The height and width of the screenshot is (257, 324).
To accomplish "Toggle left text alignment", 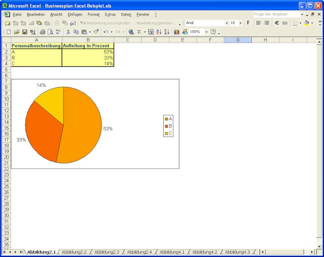I will [x=258, y=23].
